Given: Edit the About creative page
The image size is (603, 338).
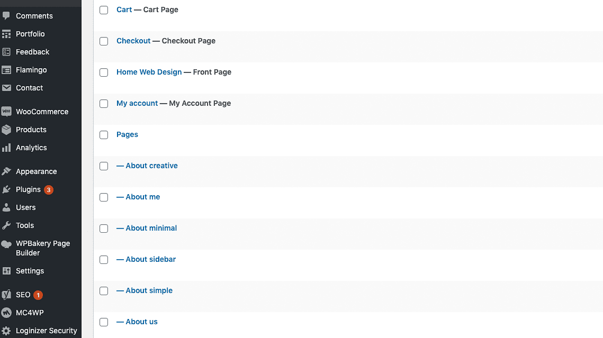Looking at the screenshot, I should click(151, 166).
